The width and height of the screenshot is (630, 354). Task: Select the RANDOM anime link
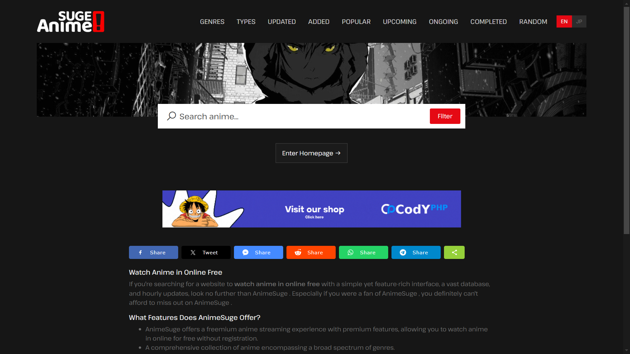point(533,22)
